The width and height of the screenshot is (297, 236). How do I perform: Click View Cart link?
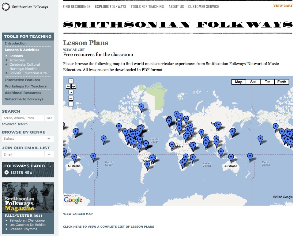(283, 6)
